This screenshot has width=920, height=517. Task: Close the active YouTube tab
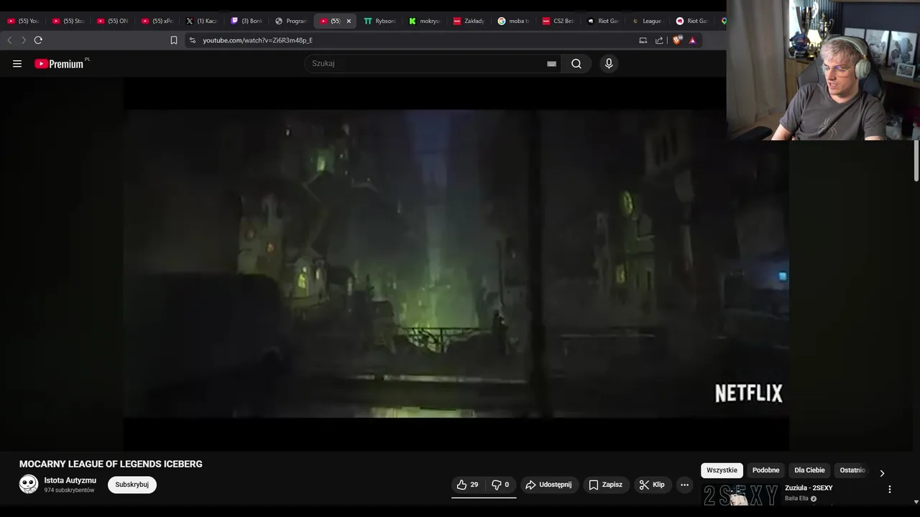(349, 21)
